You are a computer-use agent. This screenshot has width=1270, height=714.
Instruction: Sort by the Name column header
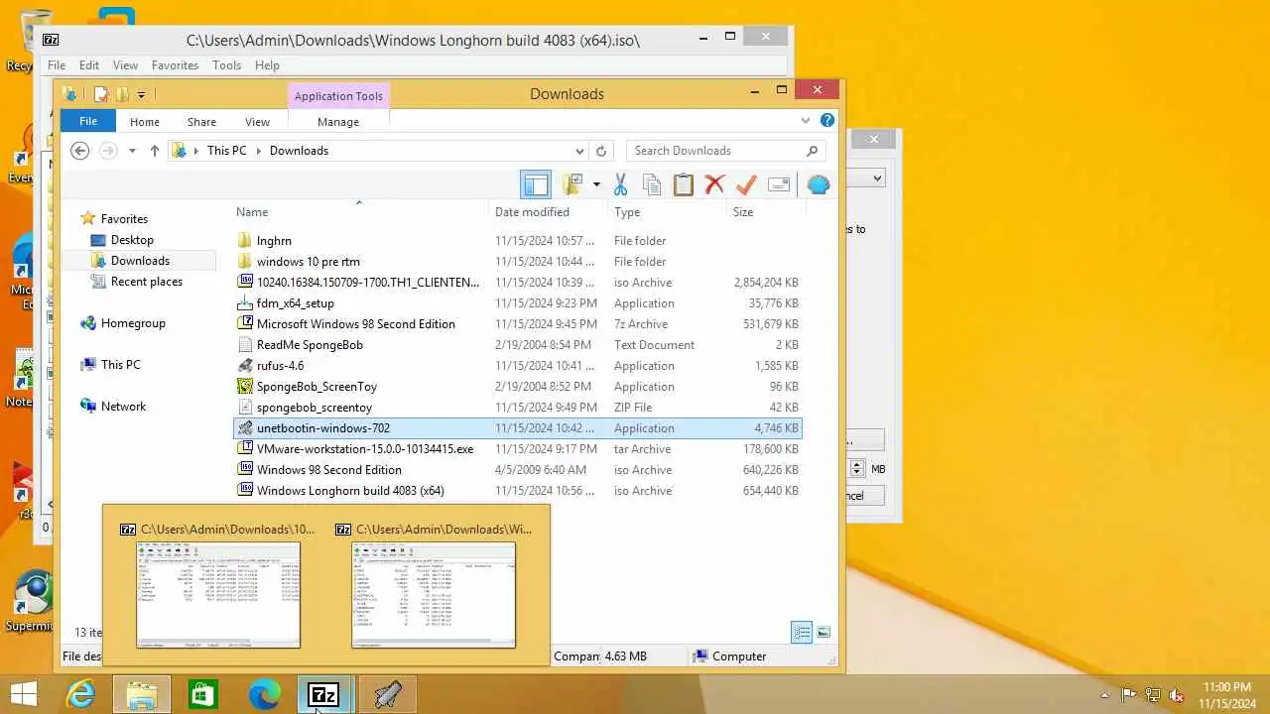point(252,212)
